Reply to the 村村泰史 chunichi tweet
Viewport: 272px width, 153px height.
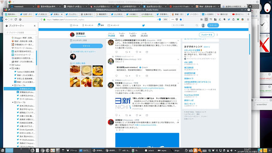[116, 115]
